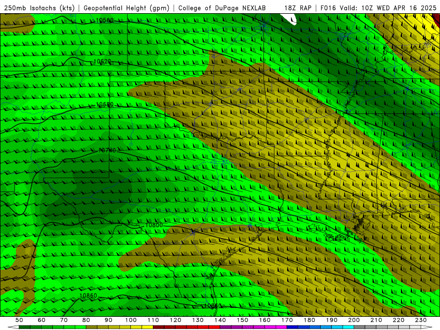Screen dimensions: 440x330
Task: Click the dark blue swatch right of 170
Action: pyautogui.click(x=293, y=327)
